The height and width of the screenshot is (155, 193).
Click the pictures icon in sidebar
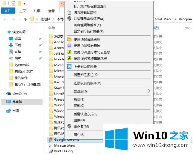pyautogui.click(x=11, y=58)
